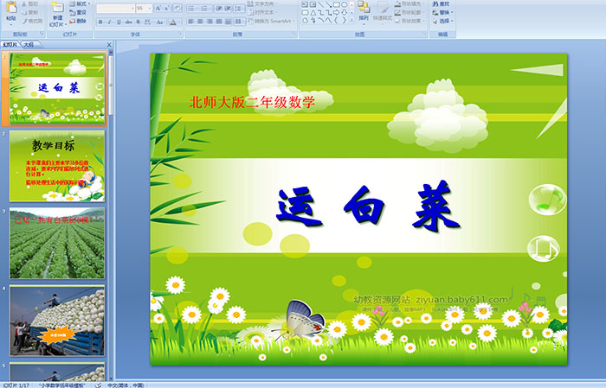Screen dimensions: 606x388
Task: Select the Format Painter (格式刷) brush
Action: pyautogui.click(x=24, y=21)
